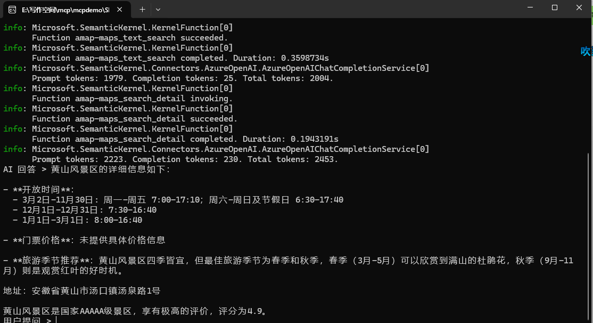
Task: Click the 门票价格 line
Action: pos(84,240)
